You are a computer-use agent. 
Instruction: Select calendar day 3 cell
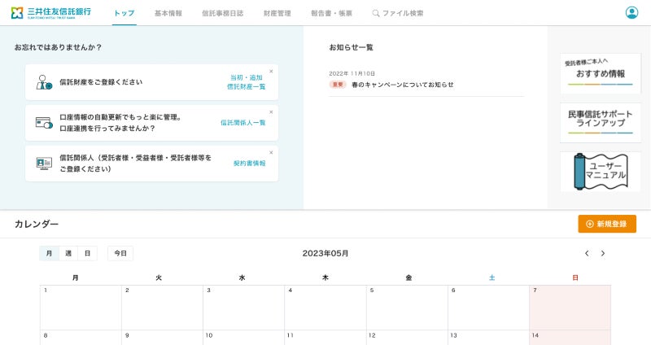(243, 308)
